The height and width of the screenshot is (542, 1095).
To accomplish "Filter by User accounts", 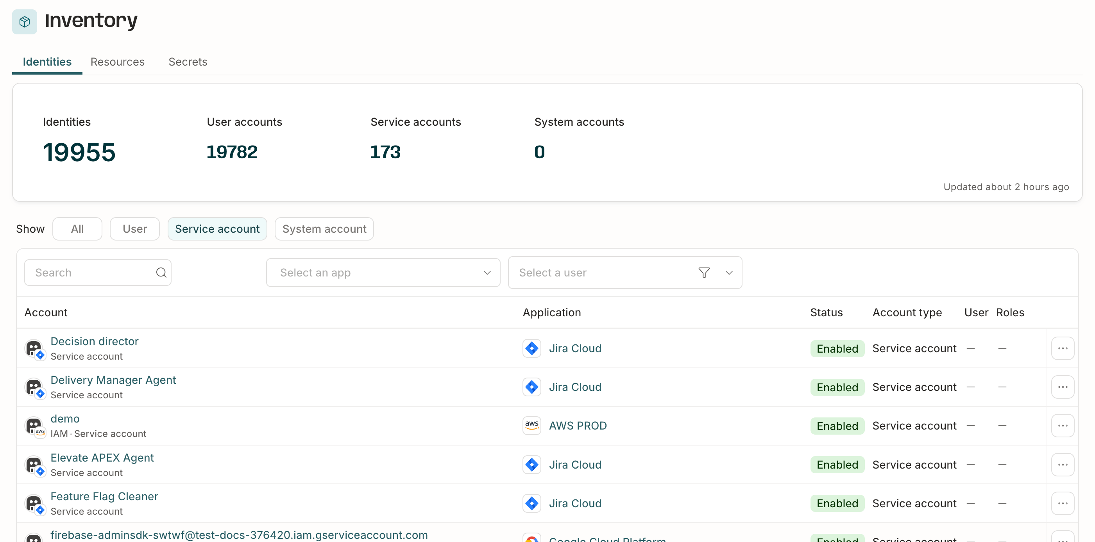I will (x=135, y=229).
